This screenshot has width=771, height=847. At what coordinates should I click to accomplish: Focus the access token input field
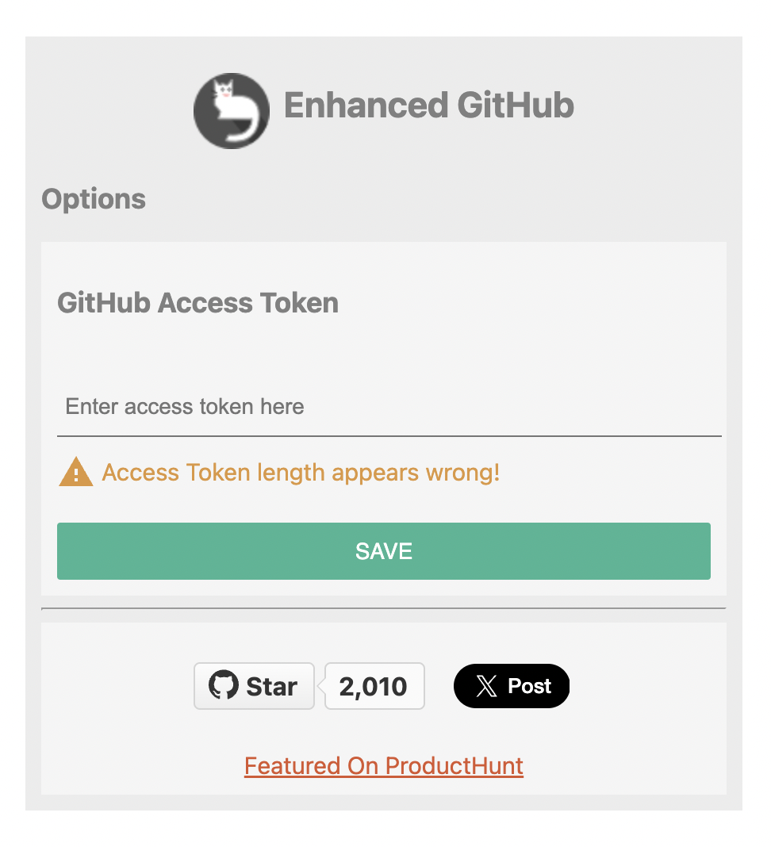pyautogui.click(x=389, y=407)
